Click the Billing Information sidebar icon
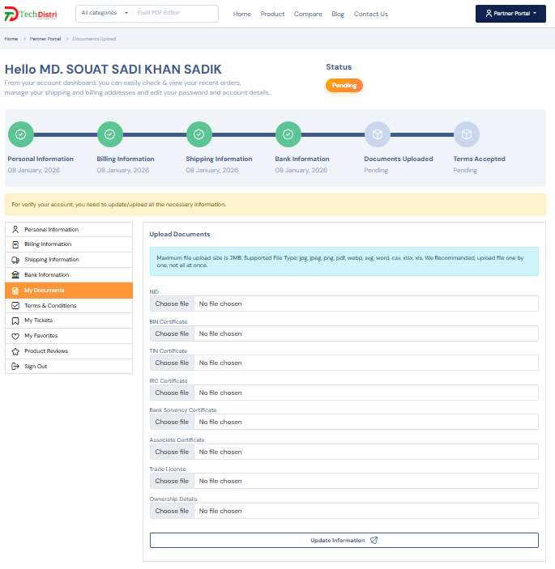 15,244
